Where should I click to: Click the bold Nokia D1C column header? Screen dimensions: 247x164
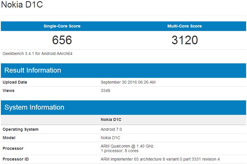click(x=111, y=120)
